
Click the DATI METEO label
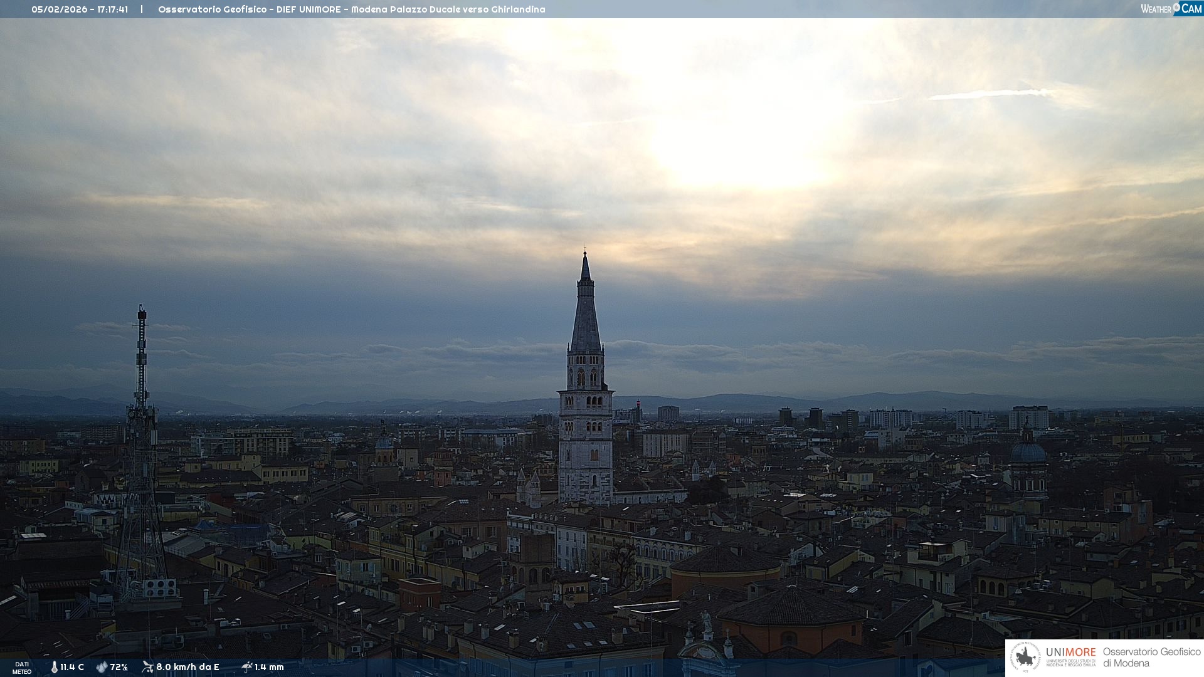coord(22,668)
